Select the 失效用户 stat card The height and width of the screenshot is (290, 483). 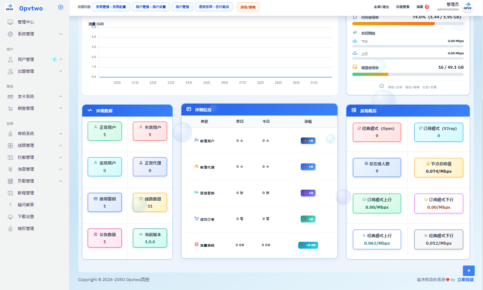point(150,131)
